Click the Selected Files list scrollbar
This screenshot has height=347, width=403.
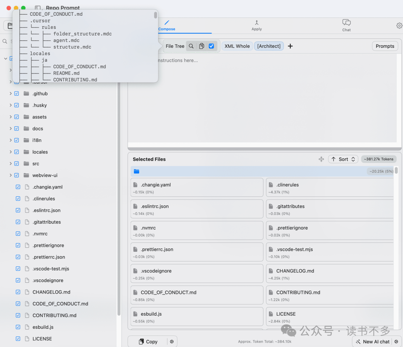click(x=396, y=171)
